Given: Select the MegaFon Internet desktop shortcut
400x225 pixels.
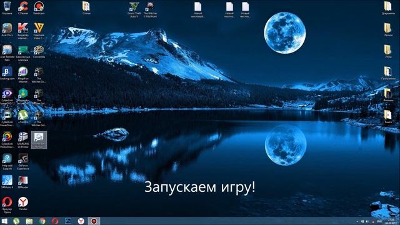Looking at the screenshot, I should click(x=23, y=75).
